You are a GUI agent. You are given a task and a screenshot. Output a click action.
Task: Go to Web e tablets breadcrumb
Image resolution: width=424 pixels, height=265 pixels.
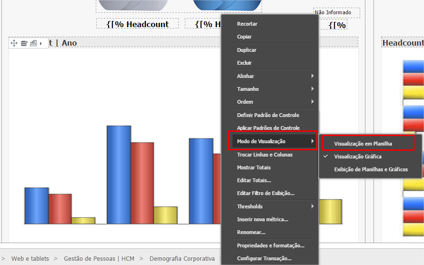pyautogui.click(x=30, y=259)
